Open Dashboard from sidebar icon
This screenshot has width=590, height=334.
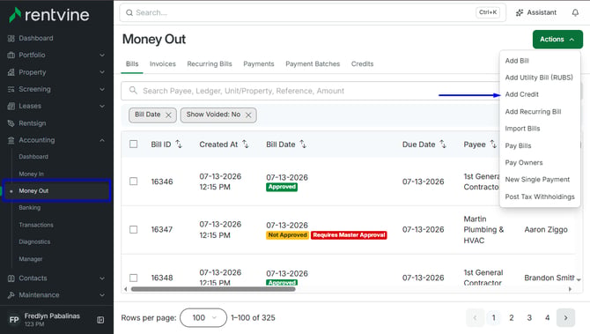pos(11,39)
